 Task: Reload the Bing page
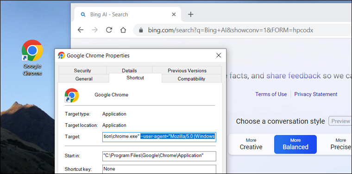click(109, 30)
